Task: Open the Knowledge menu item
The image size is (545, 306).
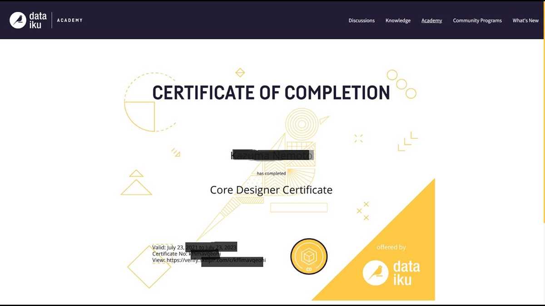Action: [398, 20]
